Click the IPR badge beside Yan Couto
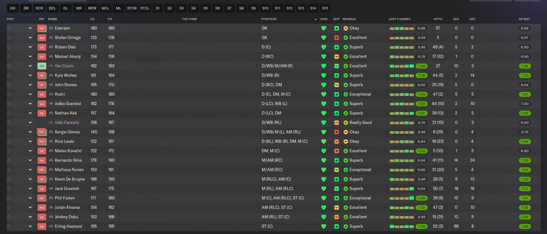 [41, 66]
